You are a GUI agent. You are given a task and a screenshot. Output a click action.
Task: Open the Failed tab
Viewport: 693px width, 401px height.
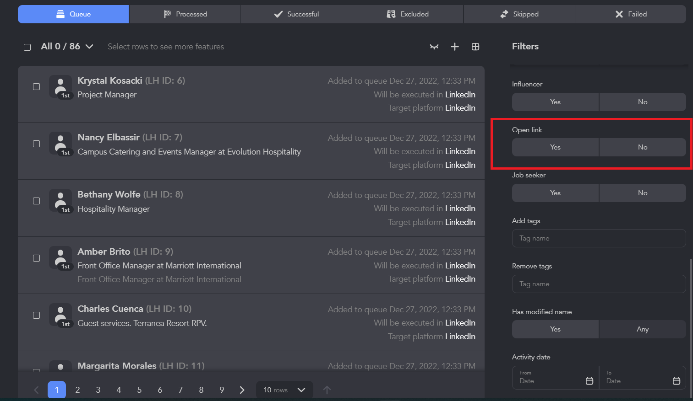tap(631, 14)
